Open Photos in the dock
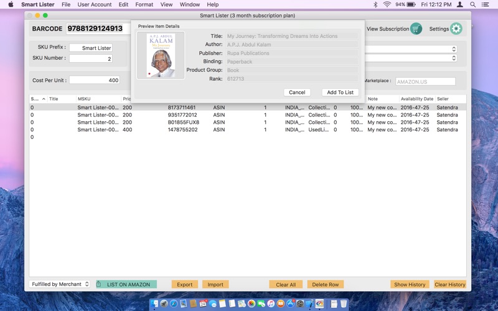The height and width of the screenshot is (311, 498). [x=251, y=304]
